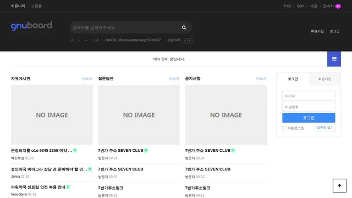Screen dimensions: 352x198
Task: Open the 커뮤니티 top menu
Action: click(x=18, y=6)
